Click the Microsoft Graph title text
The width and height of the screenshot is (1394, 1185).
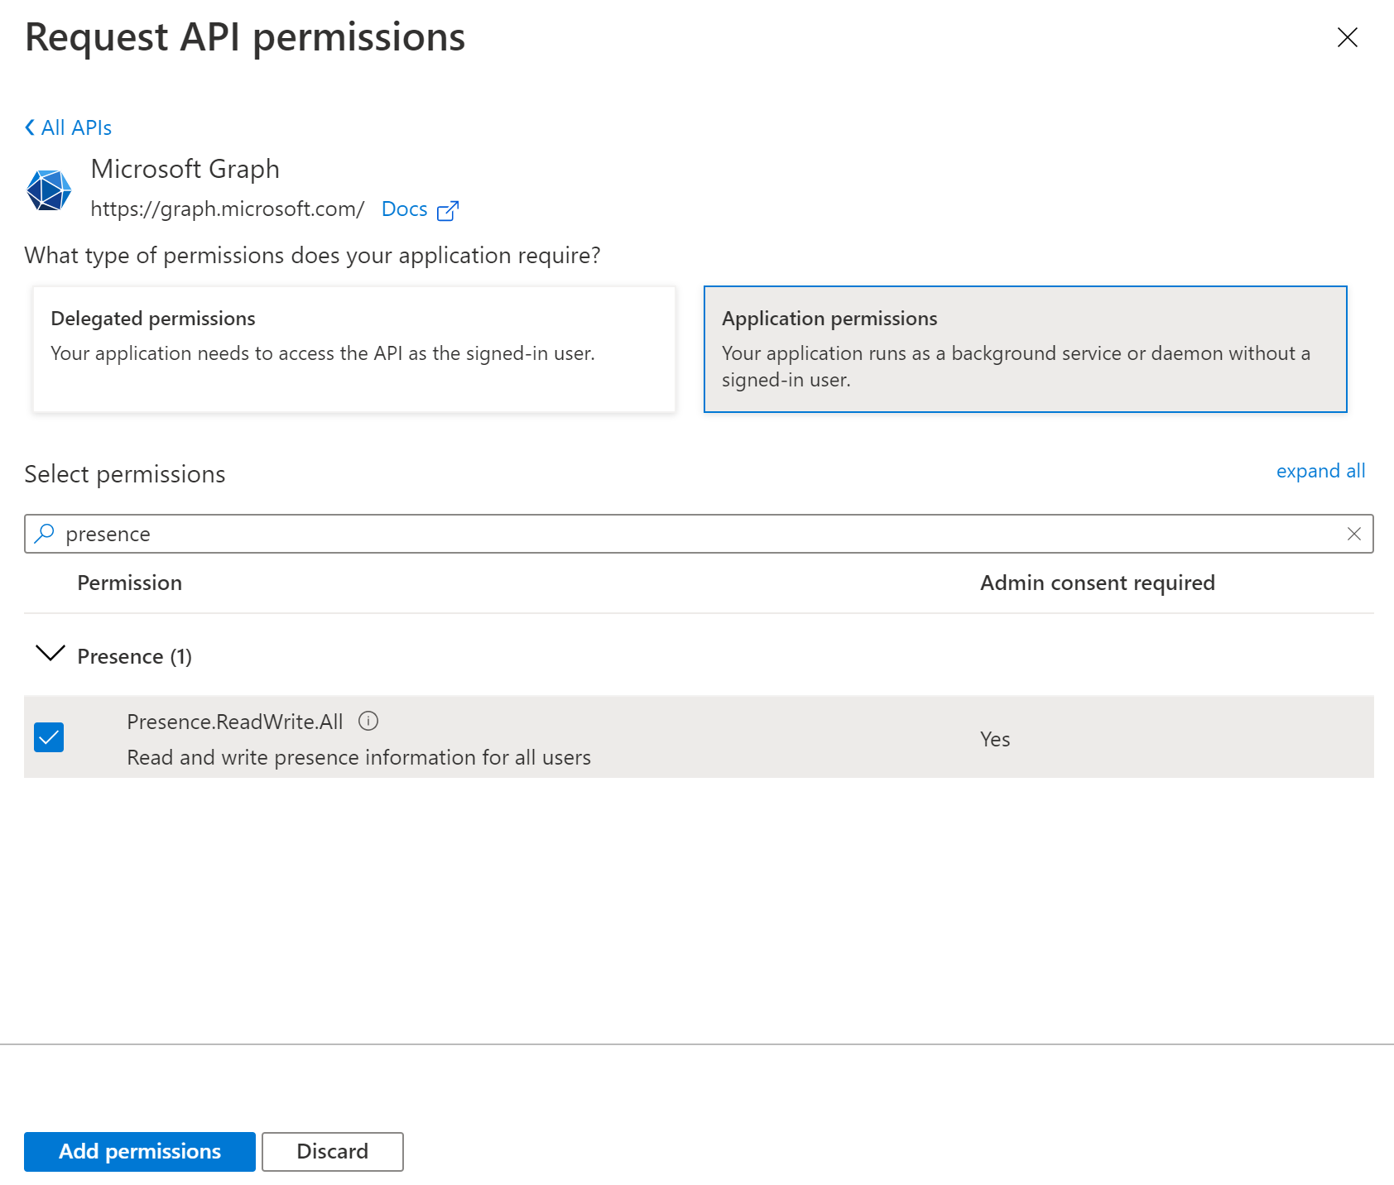point(185,169)
